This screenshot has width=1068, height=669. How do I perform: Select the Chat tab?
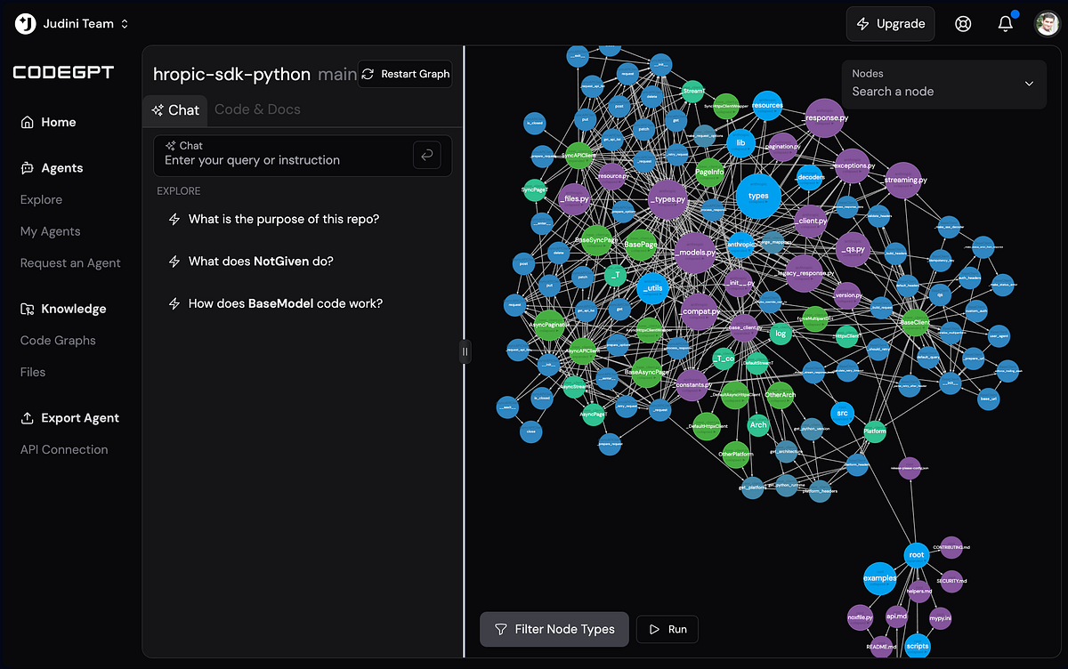(x=175, y=109)
